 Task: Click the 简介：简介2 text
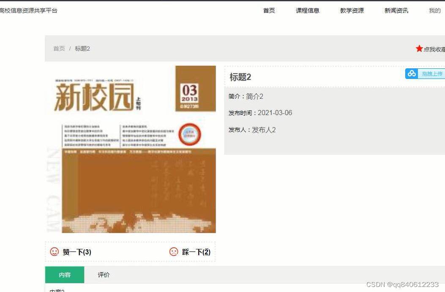246,96
